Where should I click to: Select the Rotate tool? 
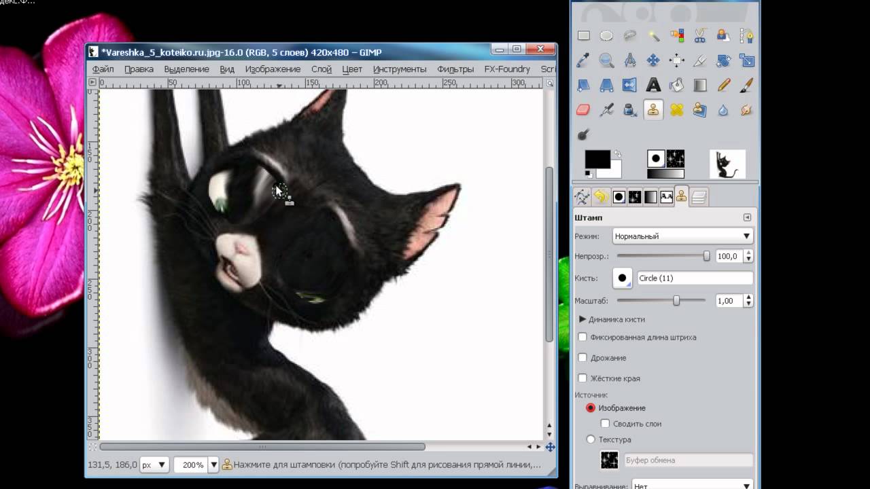coord(723,60)
